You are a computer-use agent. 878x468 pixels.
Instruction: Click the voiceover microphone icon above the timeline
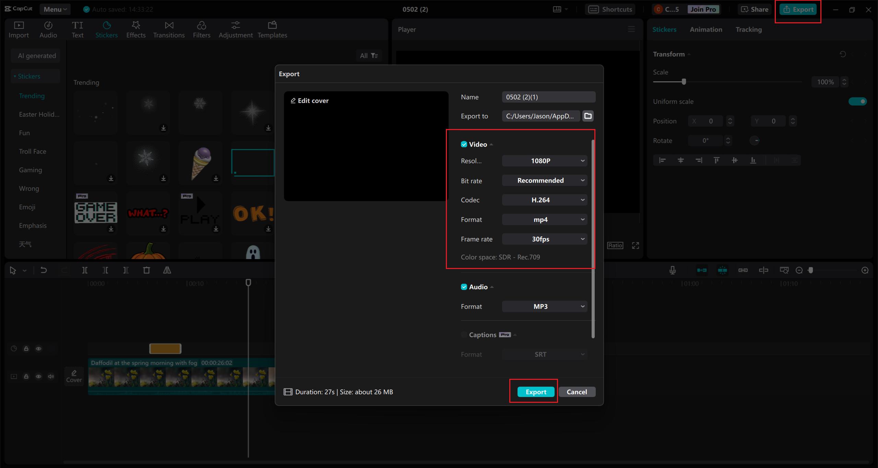[x=672, y=270]
